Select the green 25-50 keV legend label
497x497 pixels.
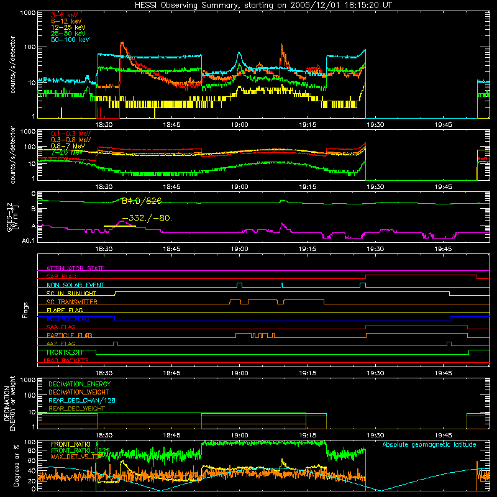click(x=68, y=34)
